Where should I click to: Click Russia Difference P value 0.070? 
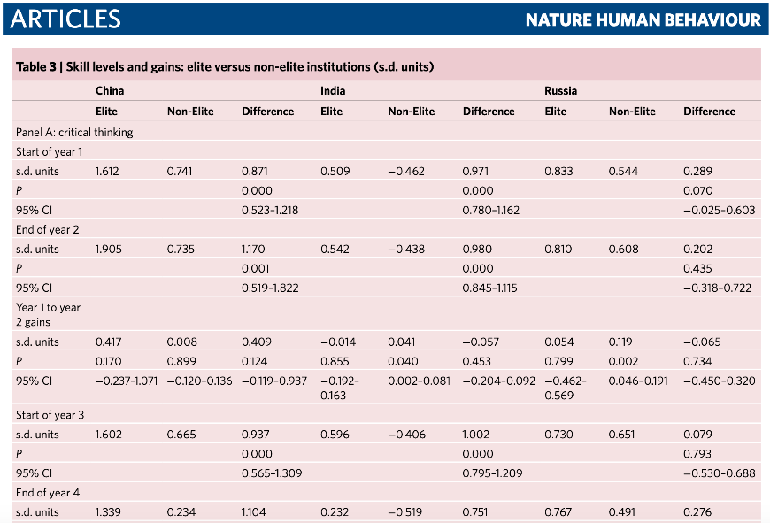pos(697,190)
